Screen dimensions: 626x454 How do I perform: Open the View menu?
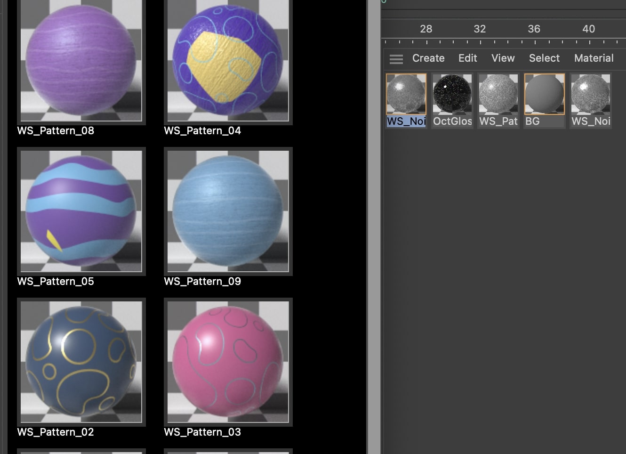pyautogui.click(x=503, y=58)
